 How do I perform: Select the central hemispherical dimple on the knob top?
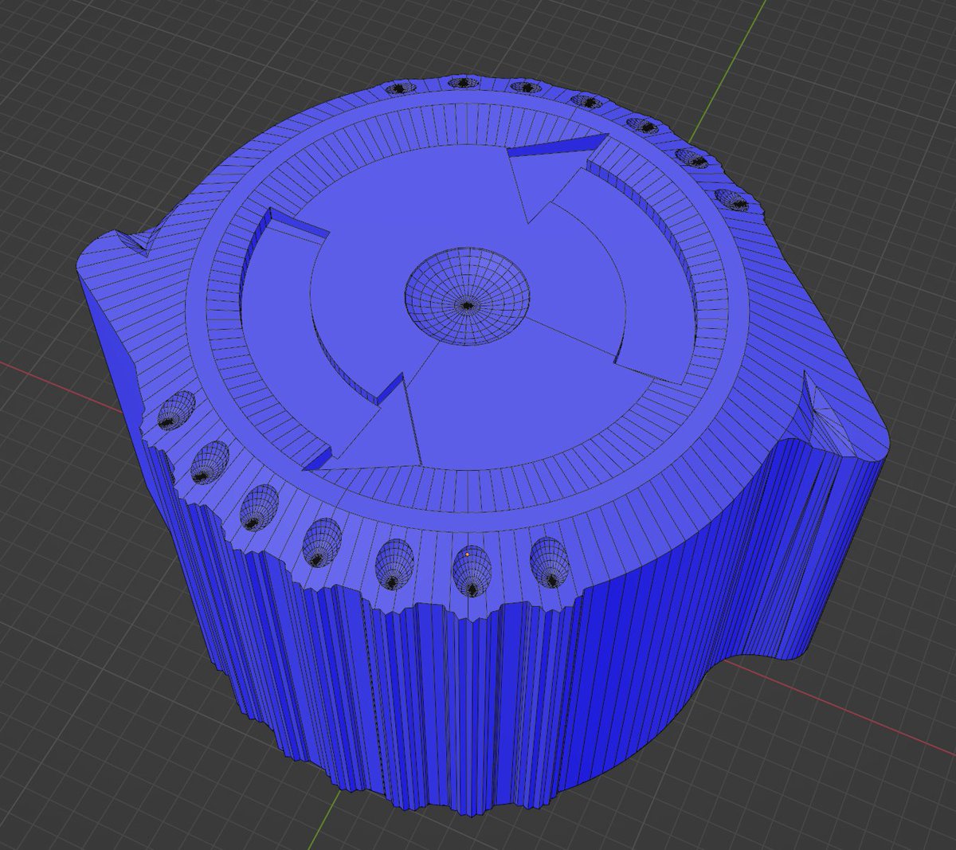[468, 297]
